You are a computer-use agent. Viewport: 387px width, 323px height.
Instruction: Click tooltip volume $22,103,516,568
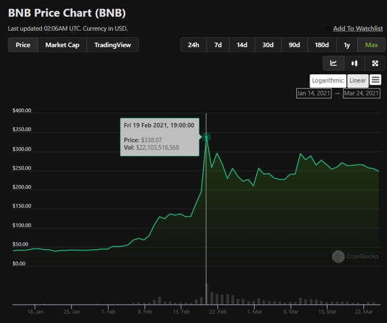[x=158, y=148]
